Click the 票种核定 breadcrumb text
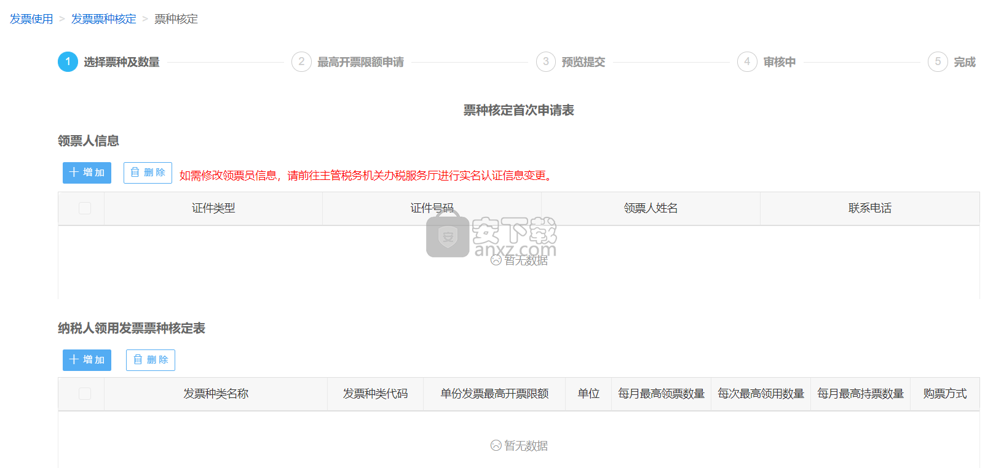 [176, 19]
